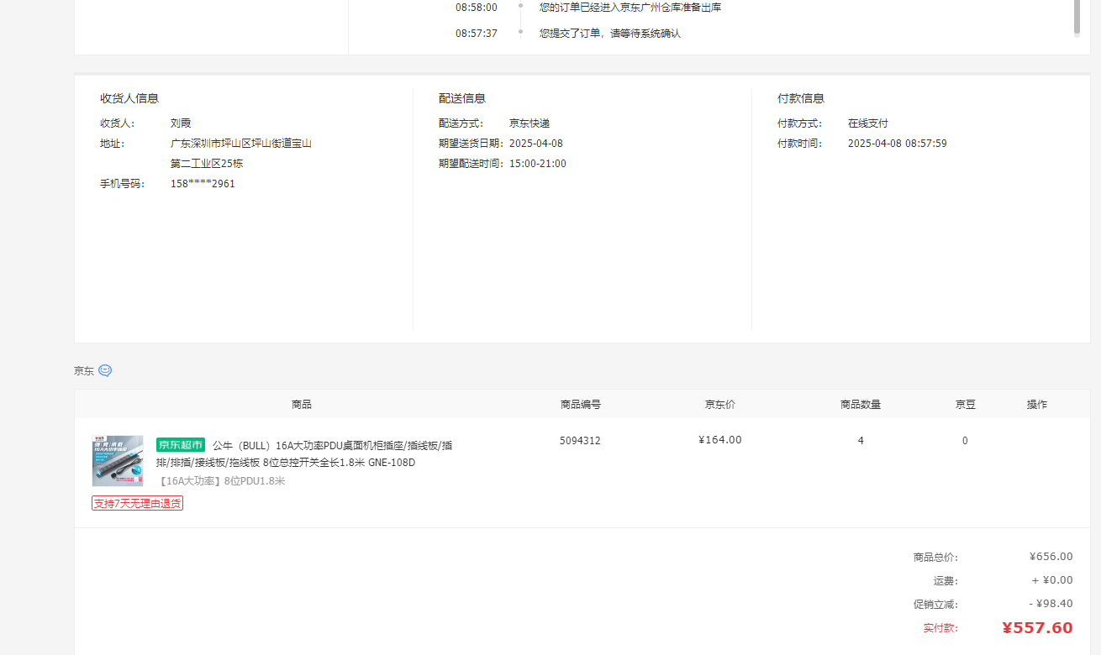Image resolution: width=1101 pixels, height=655 pixels.
Task: Select the tracking entry about 京东广州仓库准备出库
Action: 630,7
